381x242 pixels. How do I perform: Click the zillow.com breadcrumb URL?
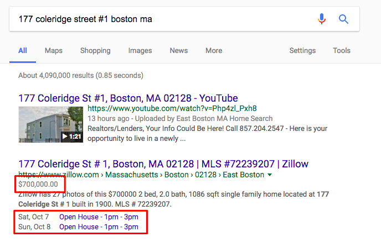[141, 175]
